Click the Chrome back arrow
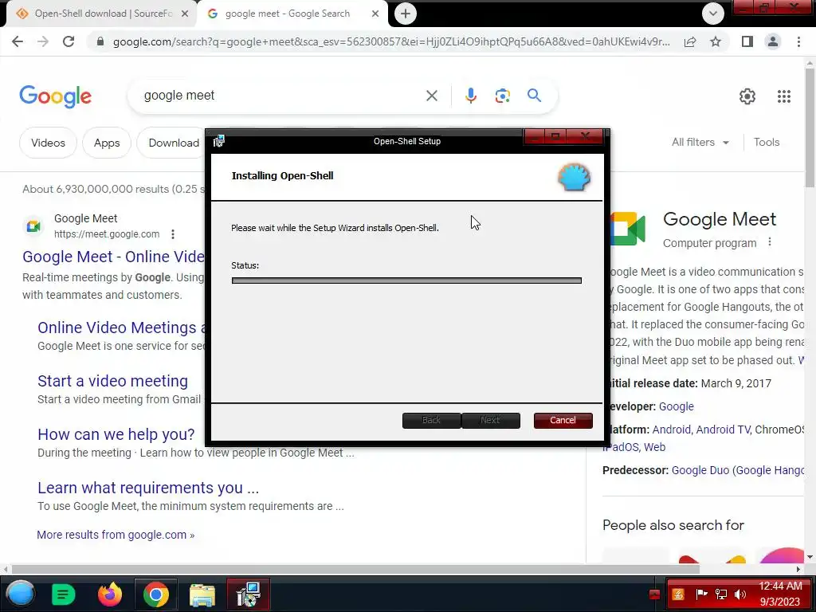 [18, 41]
